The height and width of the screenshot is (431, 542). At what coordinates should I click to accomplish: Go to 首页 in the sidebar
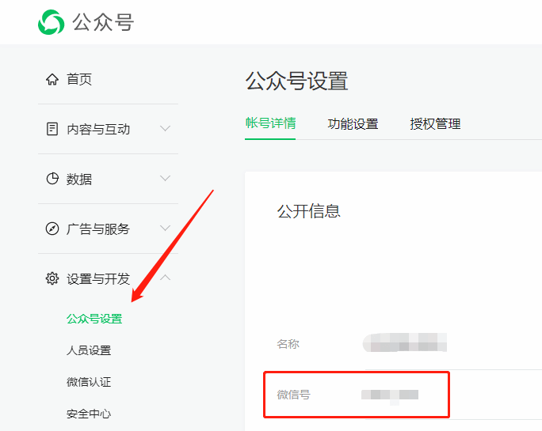(x=79, y=79)
